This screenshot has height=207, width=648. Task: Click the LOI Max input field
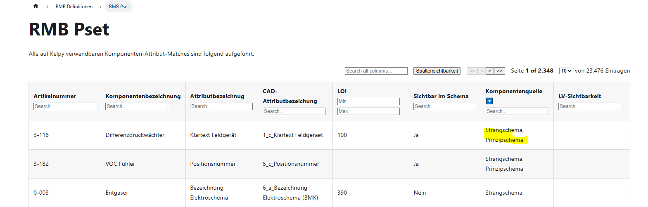pyautogui.click(x=368, y=111)
